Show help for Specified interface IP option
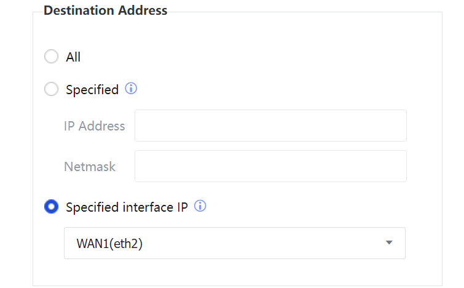 [200, 206]
